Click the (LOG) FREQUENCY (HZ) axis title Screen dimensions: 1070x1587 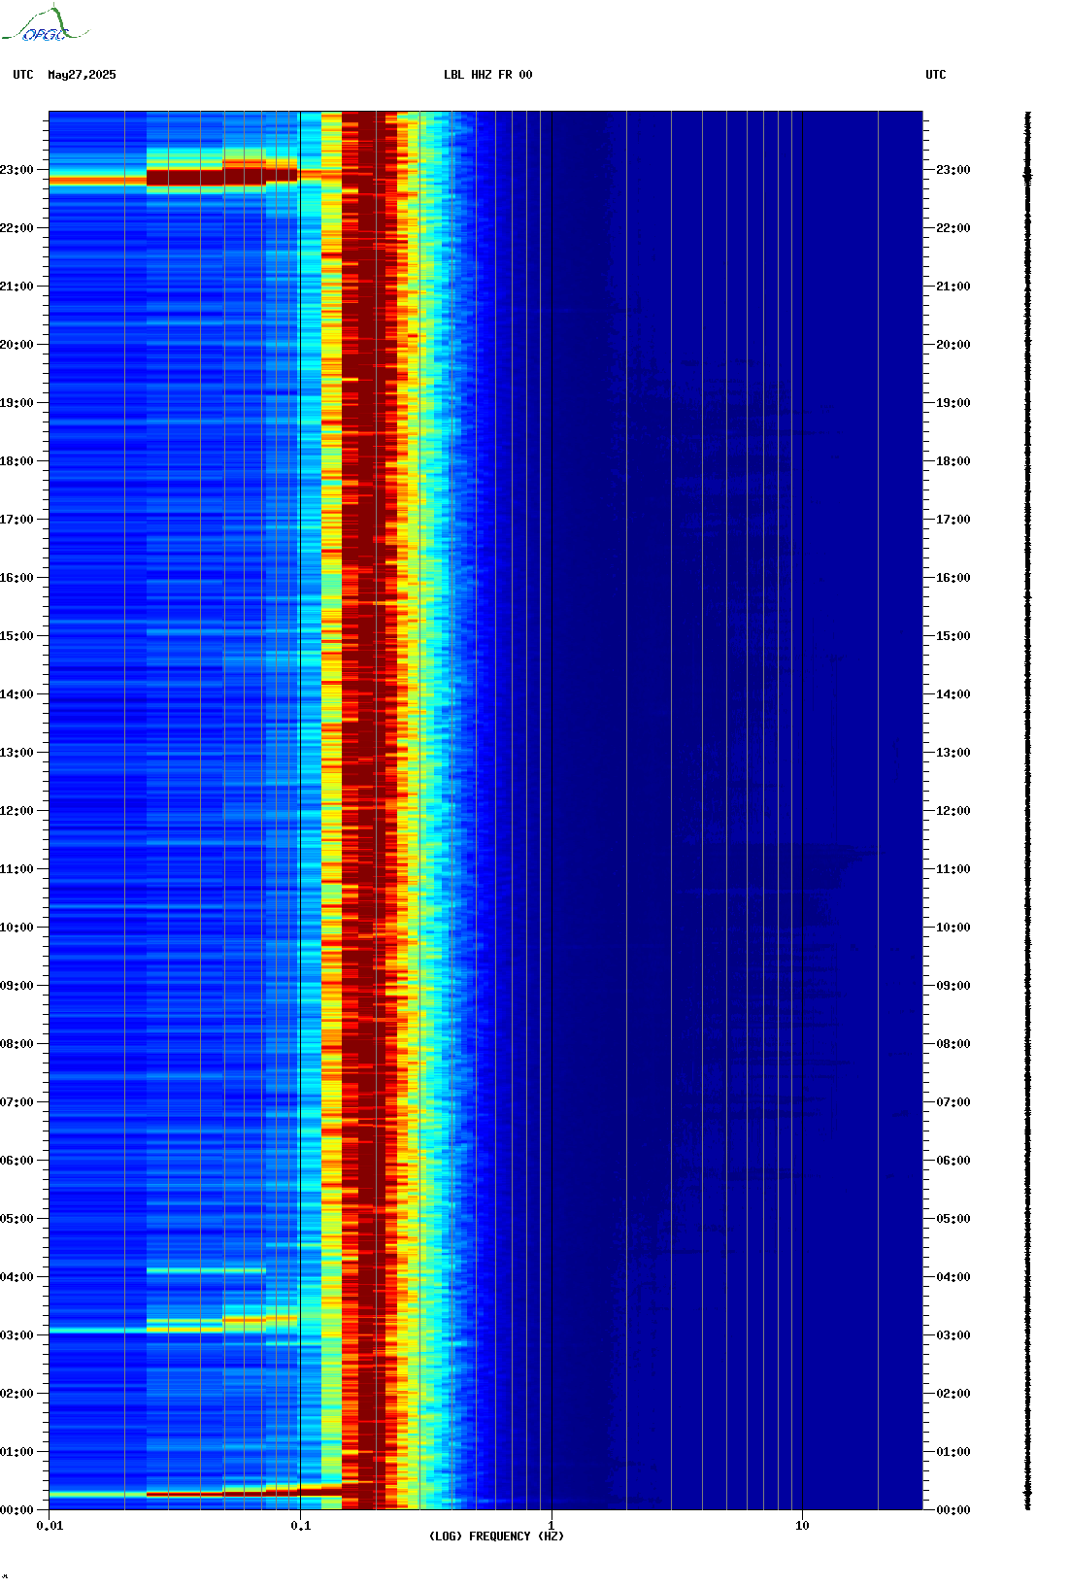coord(496,1536)
